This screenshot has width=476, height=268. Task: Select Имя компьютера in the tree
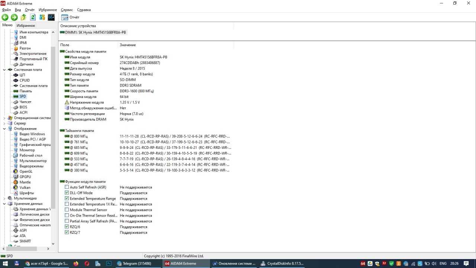coord(34,32)
